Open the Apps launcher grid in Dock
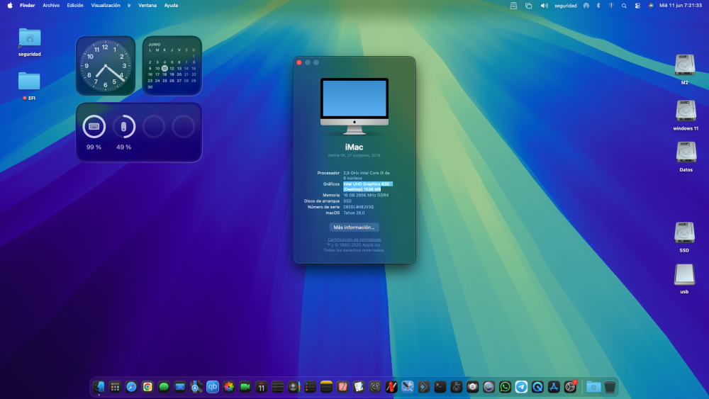Screen dimensions: 709x399 click(115, 387)
